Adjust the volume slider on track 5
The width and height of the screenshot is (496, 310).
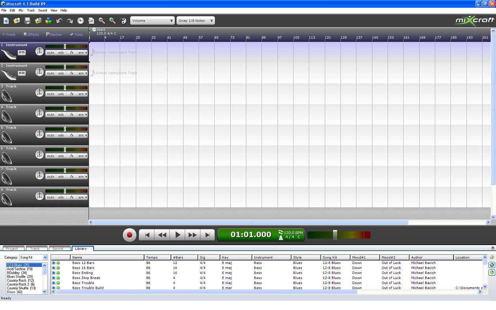pos(65,129)
